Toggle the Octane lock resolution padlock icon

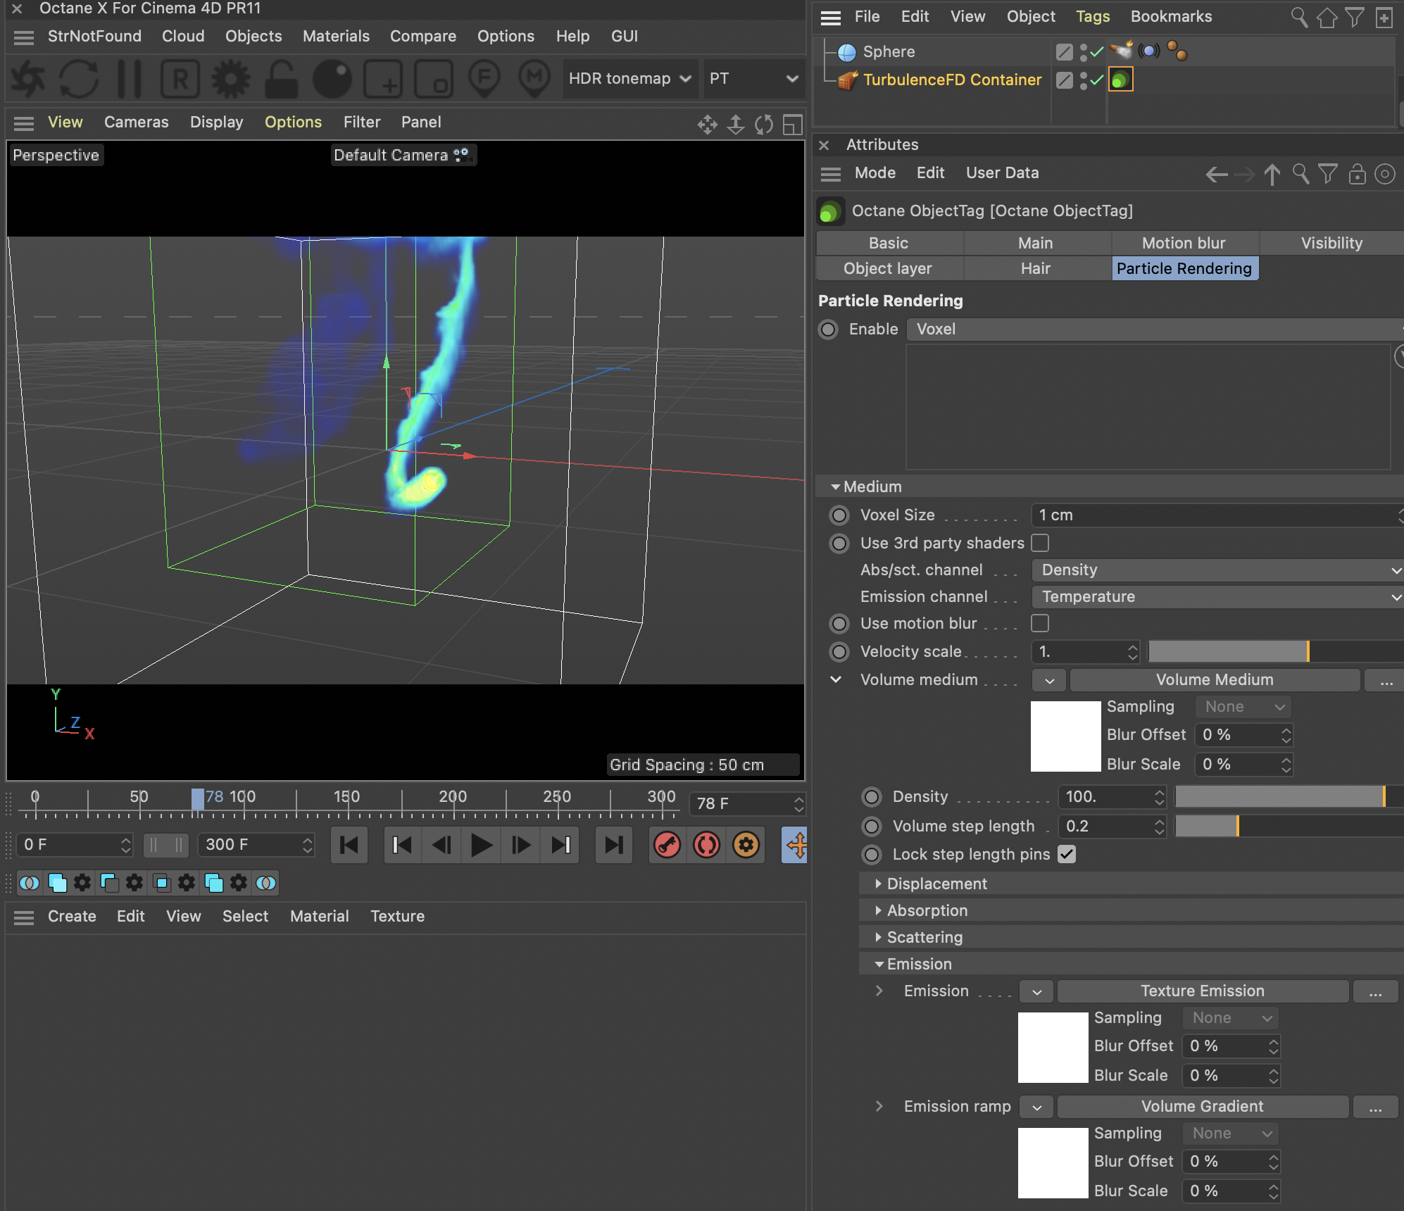point(281,79)
